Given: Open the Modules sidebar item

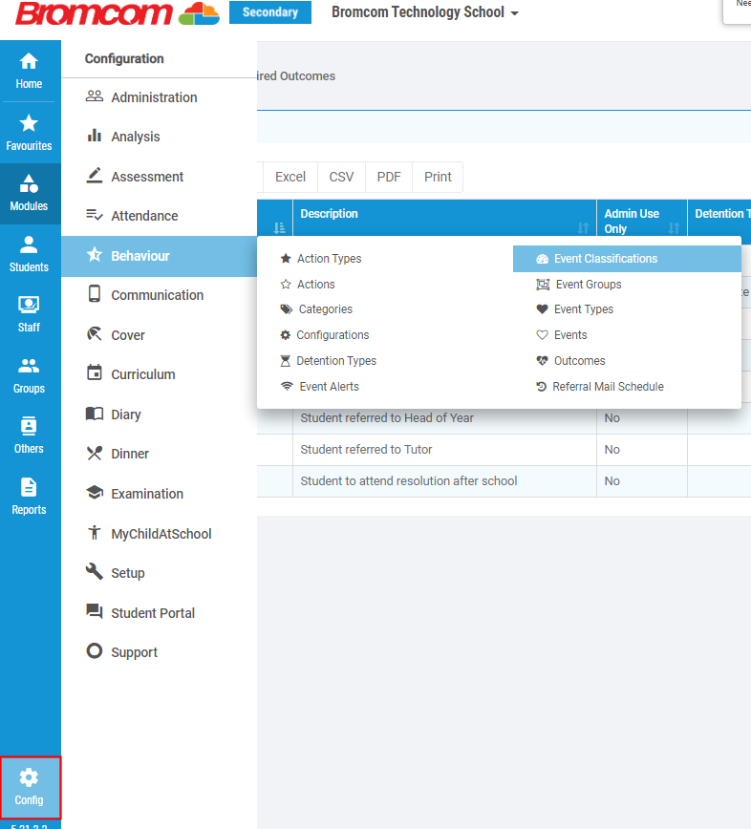Looking at the screenshot, I should pos(29,194).
